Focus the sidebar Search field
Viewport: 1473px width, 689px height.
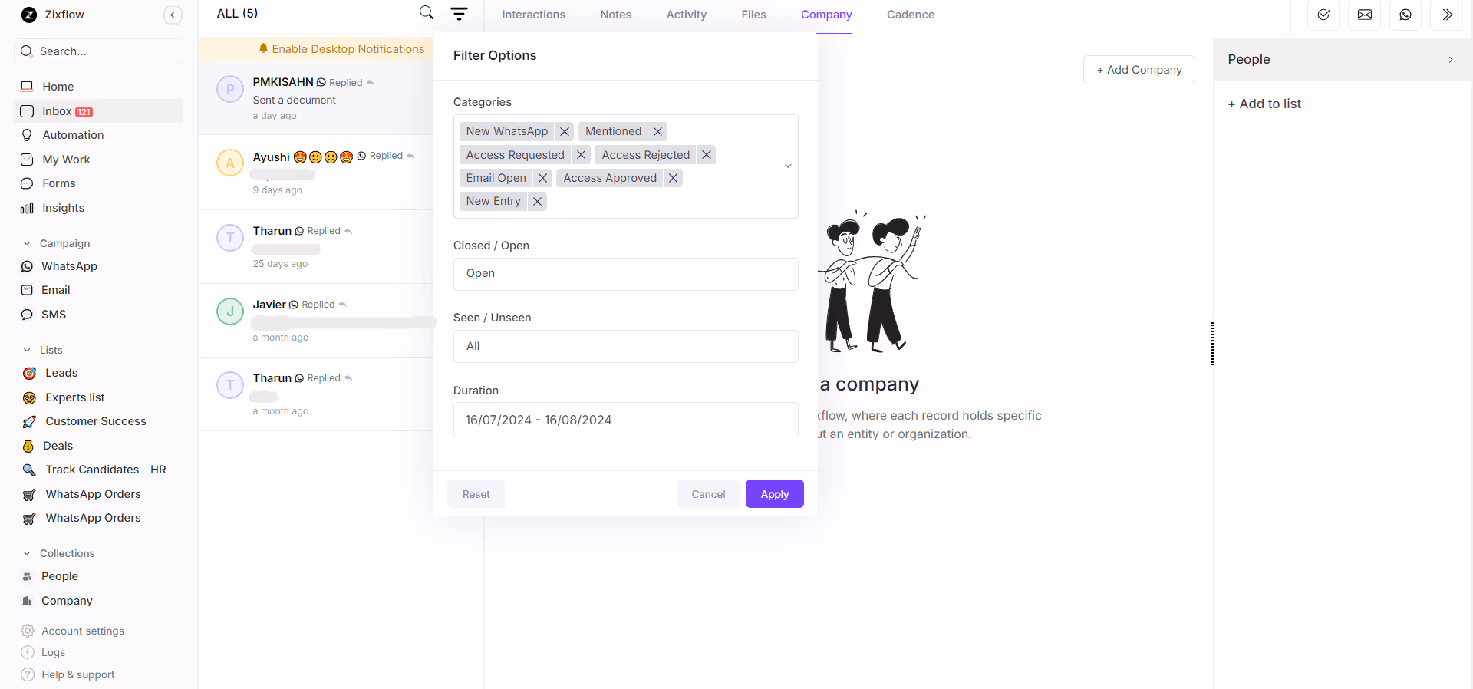pyautogui.click(x=98, y=51)
